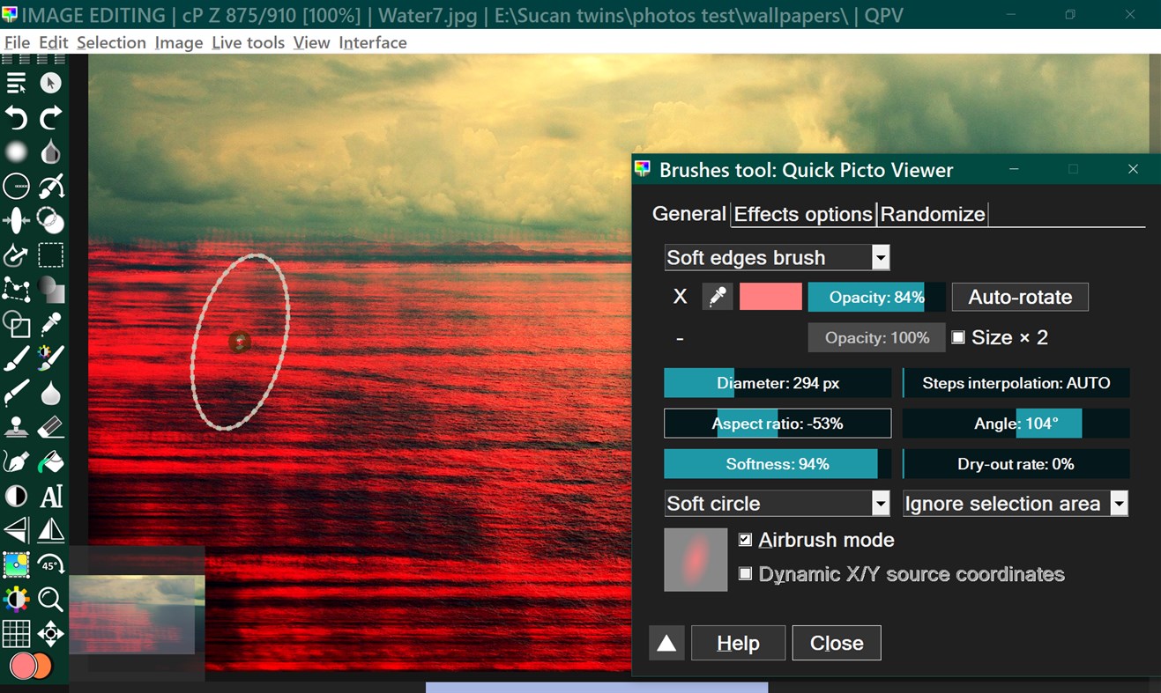Select the Eraser tool
This screenshot has width=1161, height=693.
coord(50,426)
